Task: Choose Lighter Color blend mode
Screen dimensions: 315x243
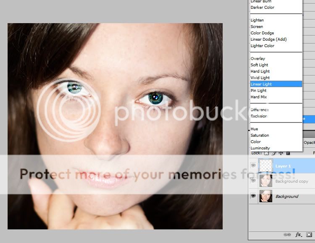Action: (262, 46)
